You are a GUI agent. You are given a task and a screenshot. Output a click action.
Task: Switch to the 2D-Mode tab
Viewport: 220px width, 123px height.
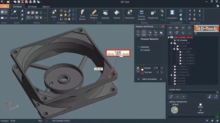pyautogui.click(x=32, y=6)
